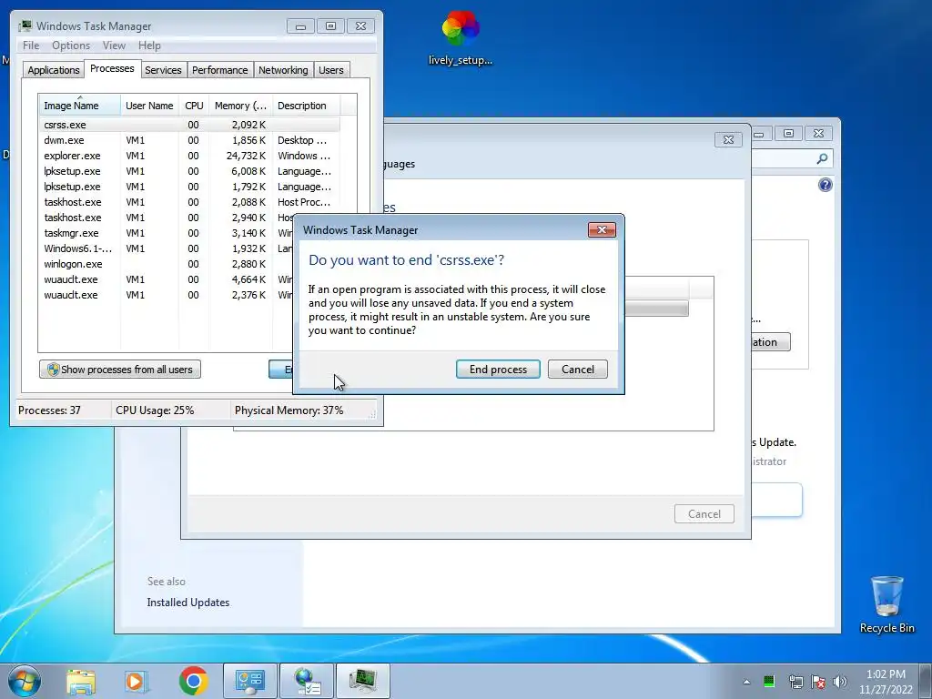Screen dimensions: 932x699
Task: Select the Processes tab
Action: (112, 68)
